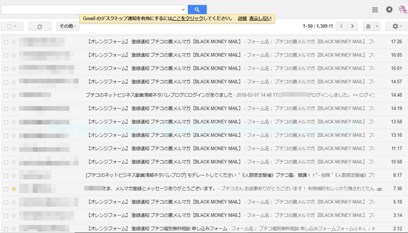Tick the checkbox for the 7:36 email
The width and height of the screenshot is (408, 233).
6,189
